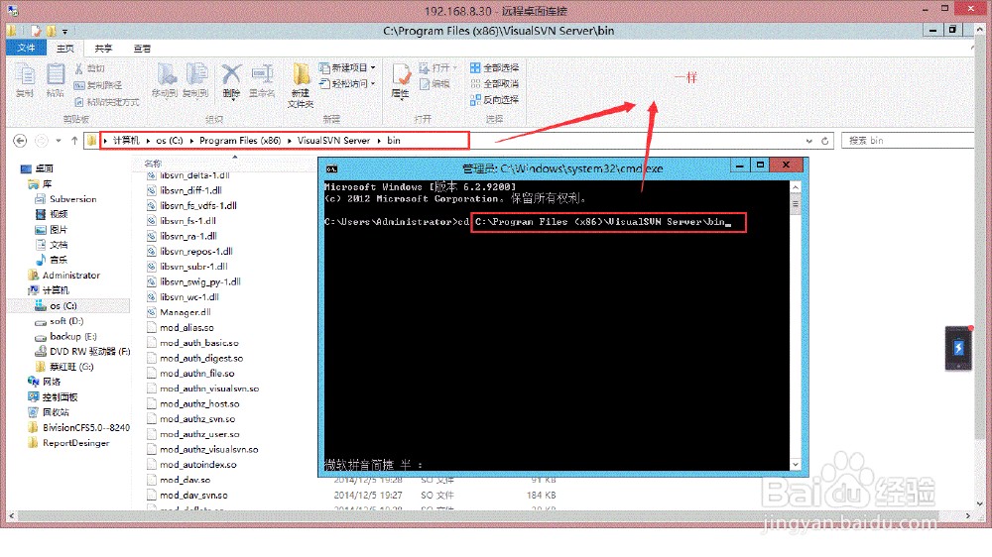This screenshot has height=557, width=992.
Task: Click cmd window scrollbar up arrow
Action: [796, 187]
